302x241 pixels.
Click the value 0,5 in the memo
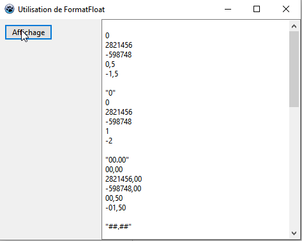click(110, 64)
